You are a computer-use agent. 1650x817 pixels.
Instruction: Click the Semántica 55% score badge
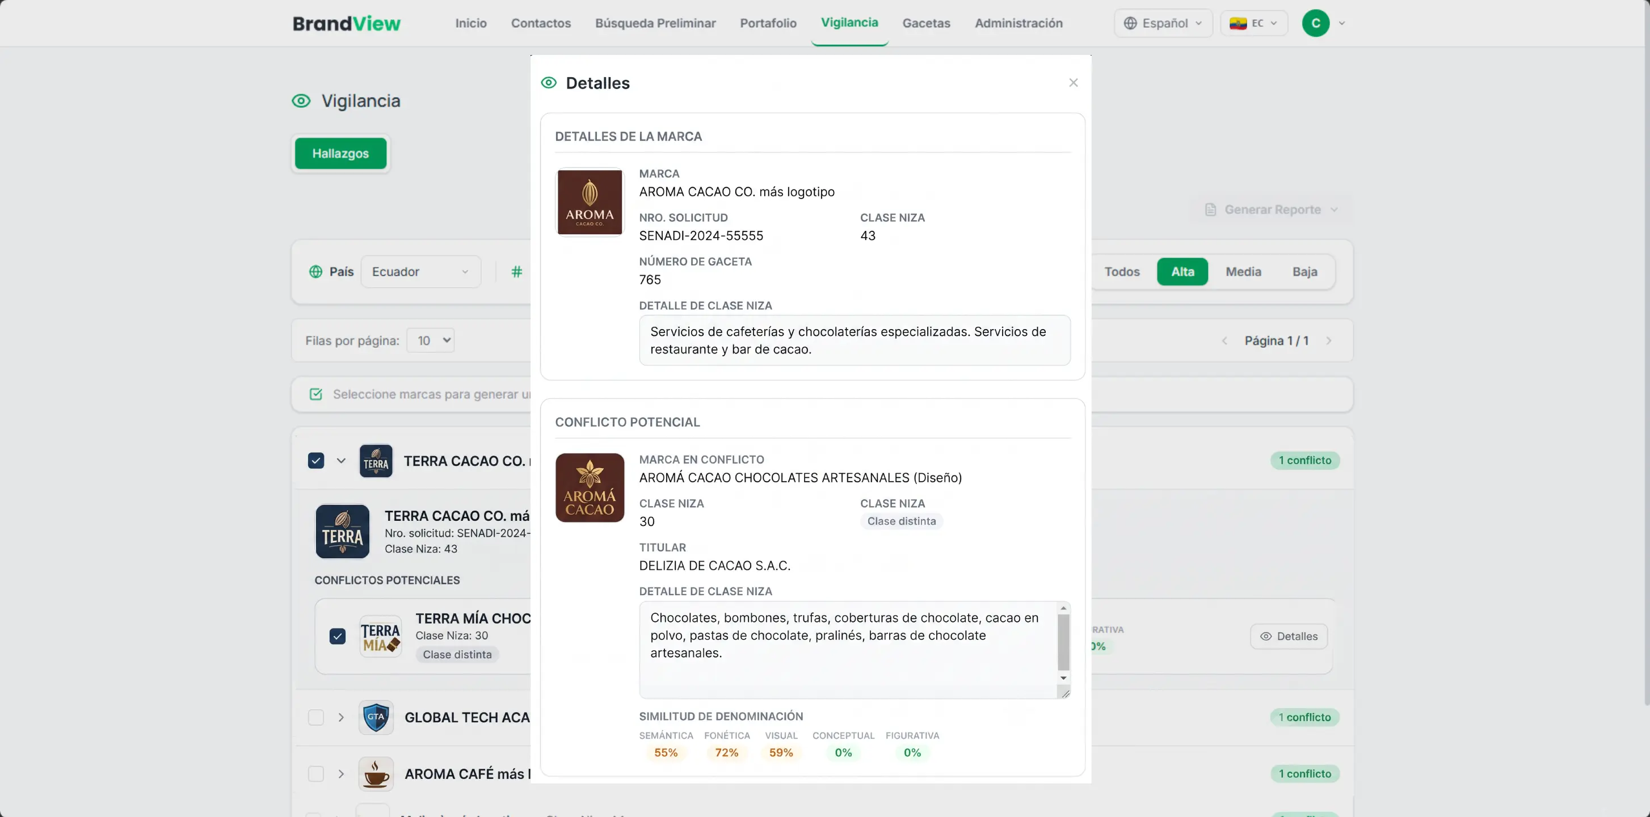(666, 752)
